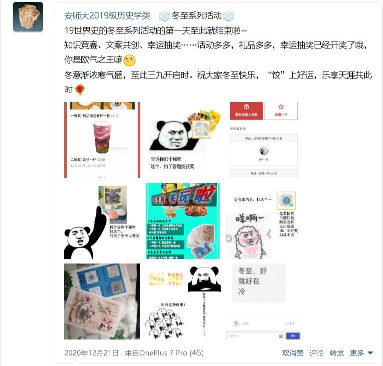383x366 pixels.
Task: Click 来自OnePlus 7 Pro (4G) source link
Action: 164,353
